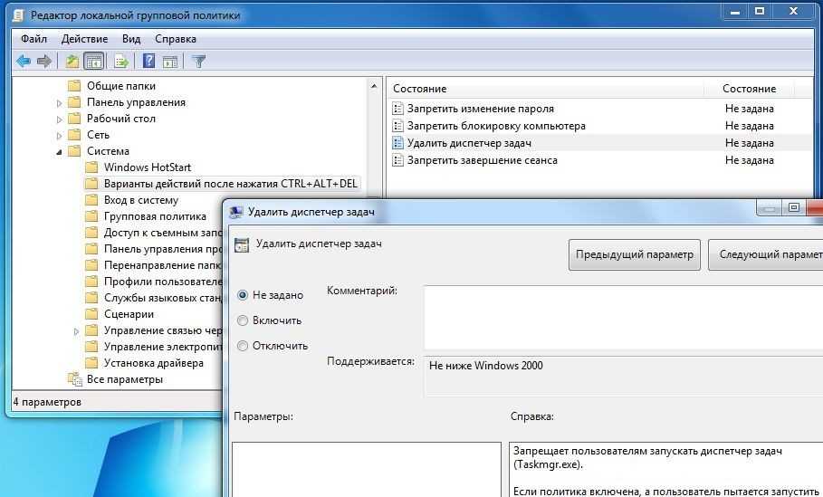Maximize the 'Удалить диспетчер задач' dialog window

[794, 208]
